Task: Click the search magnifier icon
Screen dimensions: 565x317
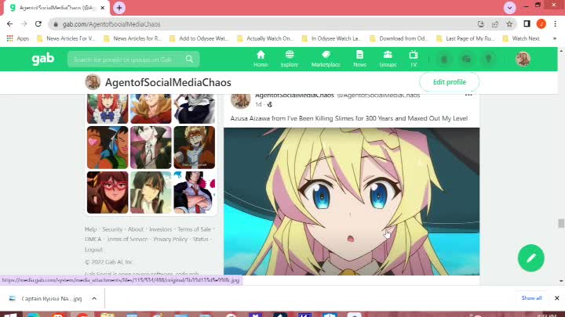Action: 189,59
